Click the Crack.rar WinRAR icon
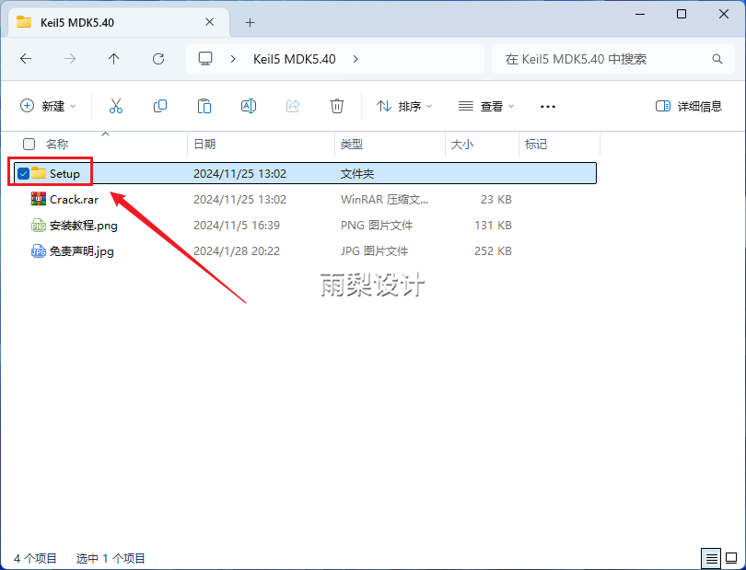Image resolution: width=746 pixels, height=570 pixels. [39, 199]
